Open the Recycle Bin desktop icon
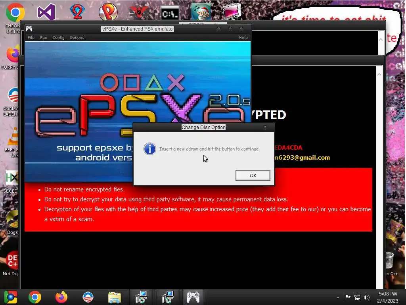 pos(389,261)
